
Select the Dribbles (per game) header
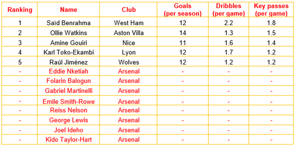pos(228,10)
